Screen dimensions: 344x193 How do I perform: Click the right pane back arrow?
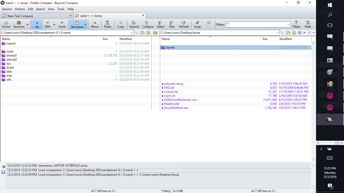click(300, 33)
